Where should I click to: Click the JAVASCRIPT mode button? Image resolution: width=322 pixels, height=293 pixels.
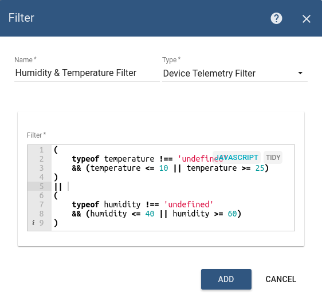[237, 158]
